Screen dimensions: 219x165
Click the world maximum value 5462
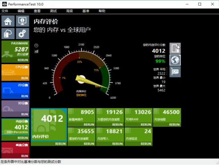[161, 90]
